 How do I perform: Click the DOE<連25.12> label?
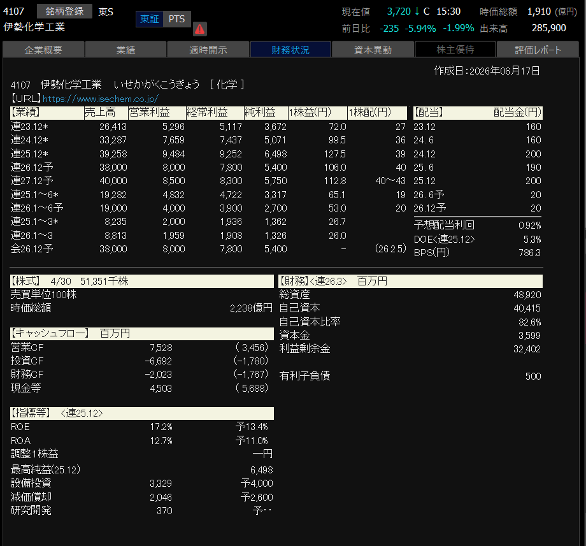point(444,239)
